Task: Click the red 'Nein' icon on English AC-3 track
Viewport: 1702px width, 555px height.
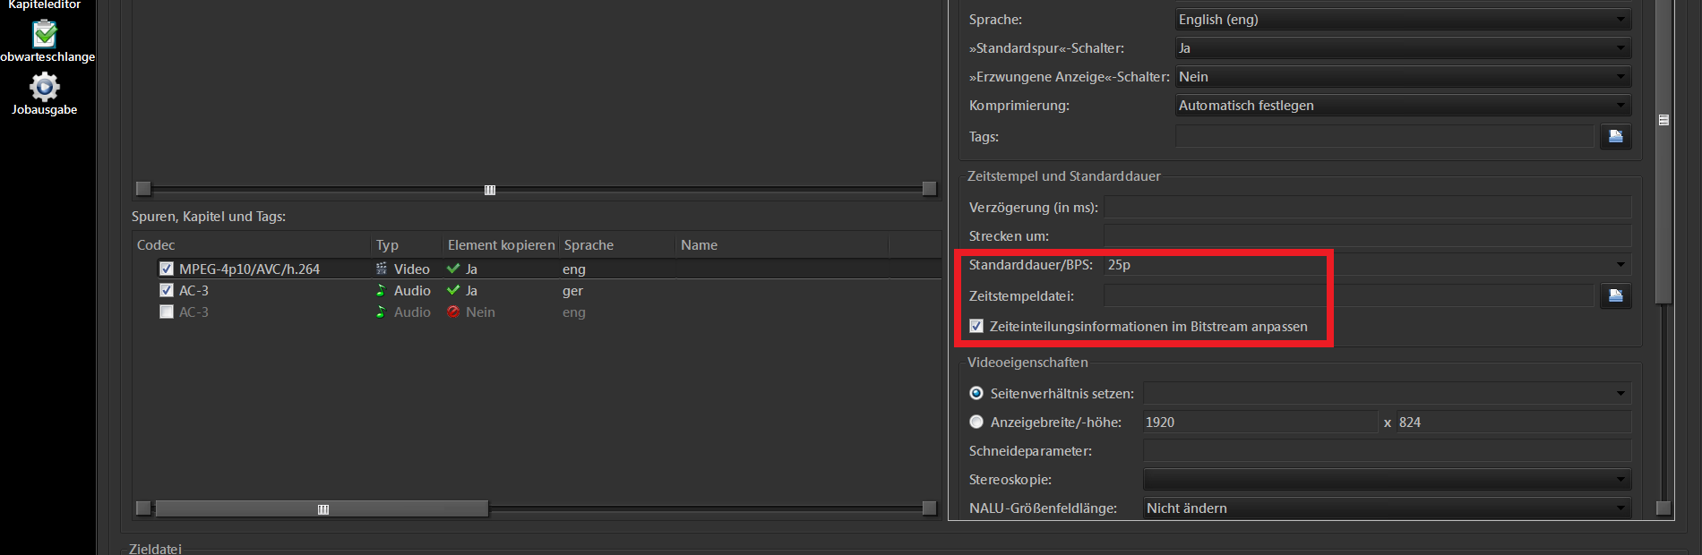Action: [453, 312]
